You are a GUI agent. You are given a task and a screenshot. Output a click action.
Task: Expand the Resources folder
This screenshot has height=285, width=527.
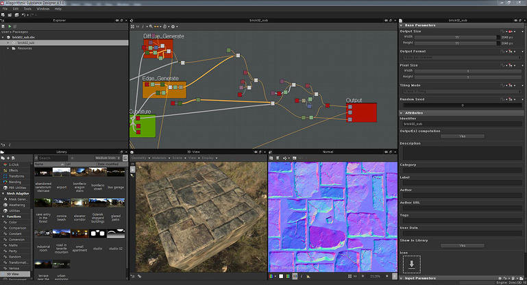click(8, 49)
